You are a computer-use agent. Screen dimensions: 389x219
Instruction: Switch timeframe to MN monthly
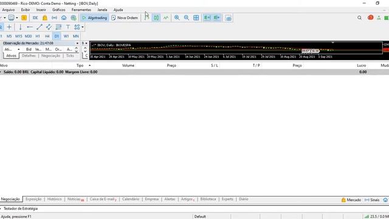click(x=75, y=36)
